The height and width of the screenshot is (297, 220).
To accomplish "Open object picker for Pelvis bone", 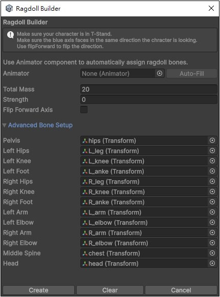I will pyautogui.click(x=212, y=140).
